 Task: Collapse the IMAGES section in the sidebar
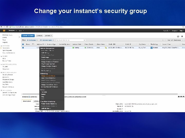click(2, 56)
